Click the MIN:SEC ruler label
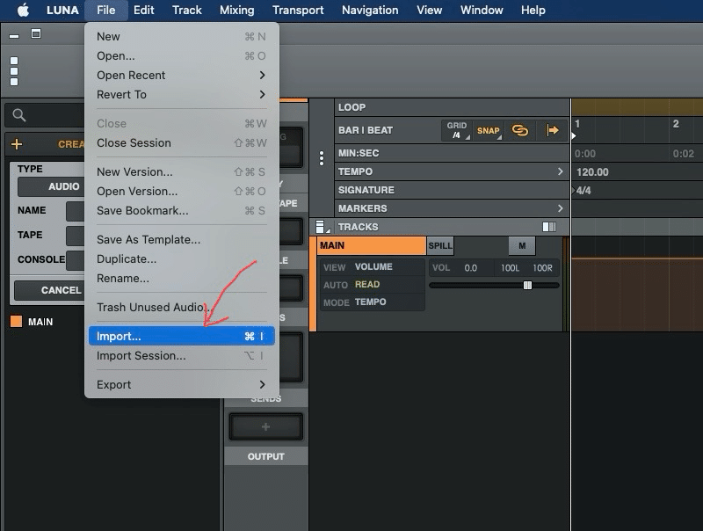Screen dimensions: 703x531 click(x=359, y=153)
